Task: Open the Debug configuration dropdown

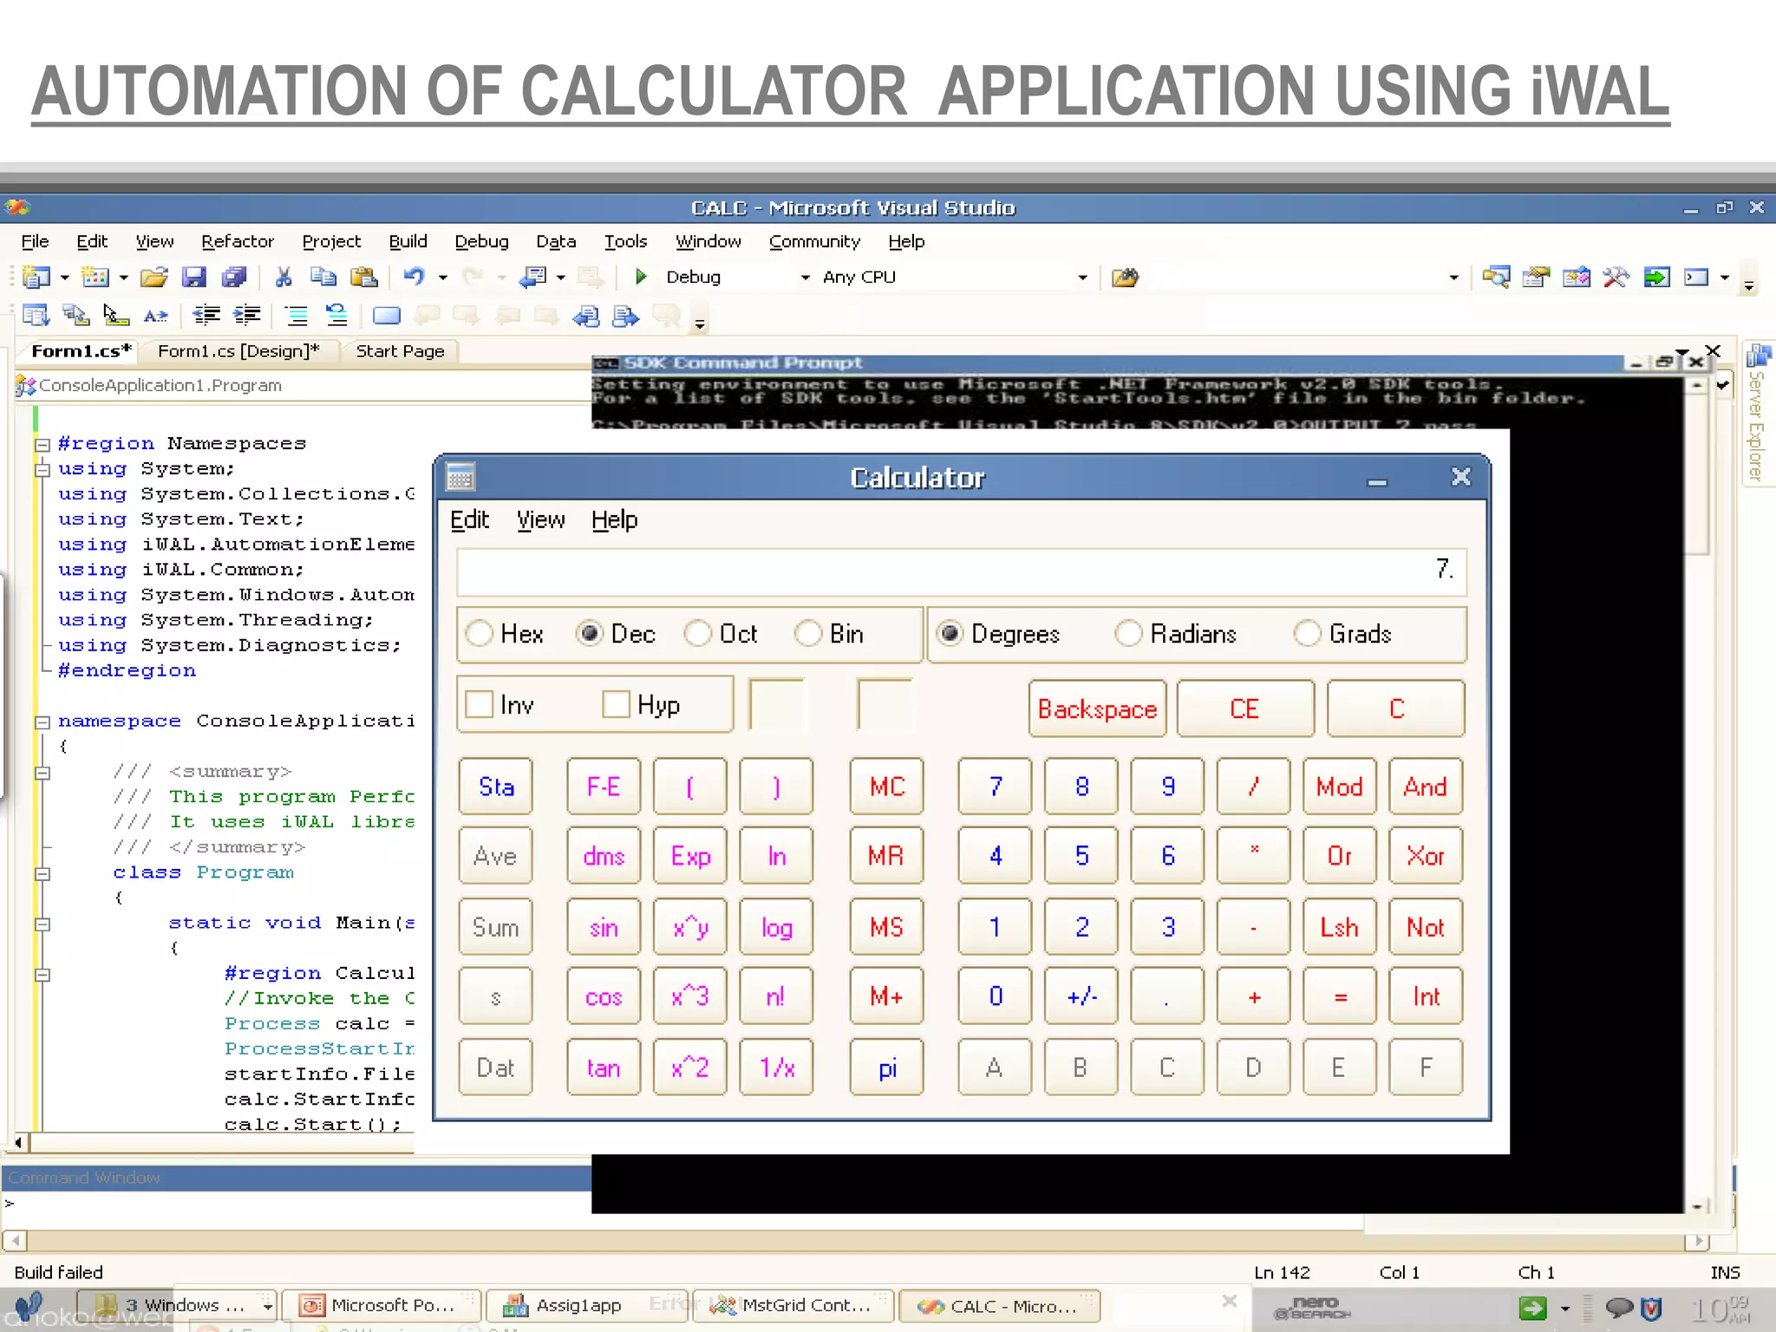Action: point(805,277)
